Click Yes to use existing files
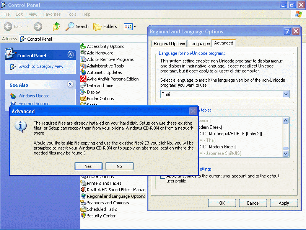 (88, 166)
